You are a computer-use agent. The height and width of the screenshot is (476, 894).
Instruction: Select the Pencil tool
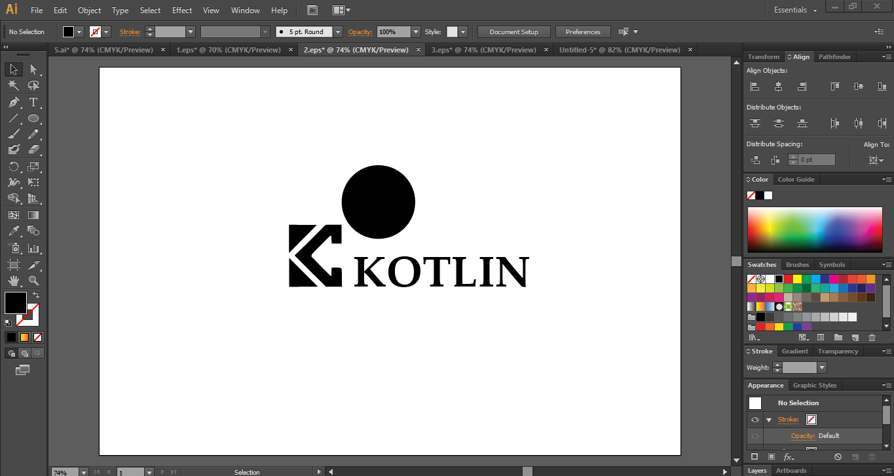point(33,134)
